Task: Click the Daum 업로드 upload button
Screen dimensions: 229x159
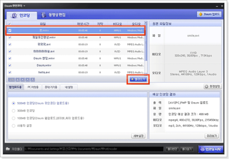Action: (209, 14)
